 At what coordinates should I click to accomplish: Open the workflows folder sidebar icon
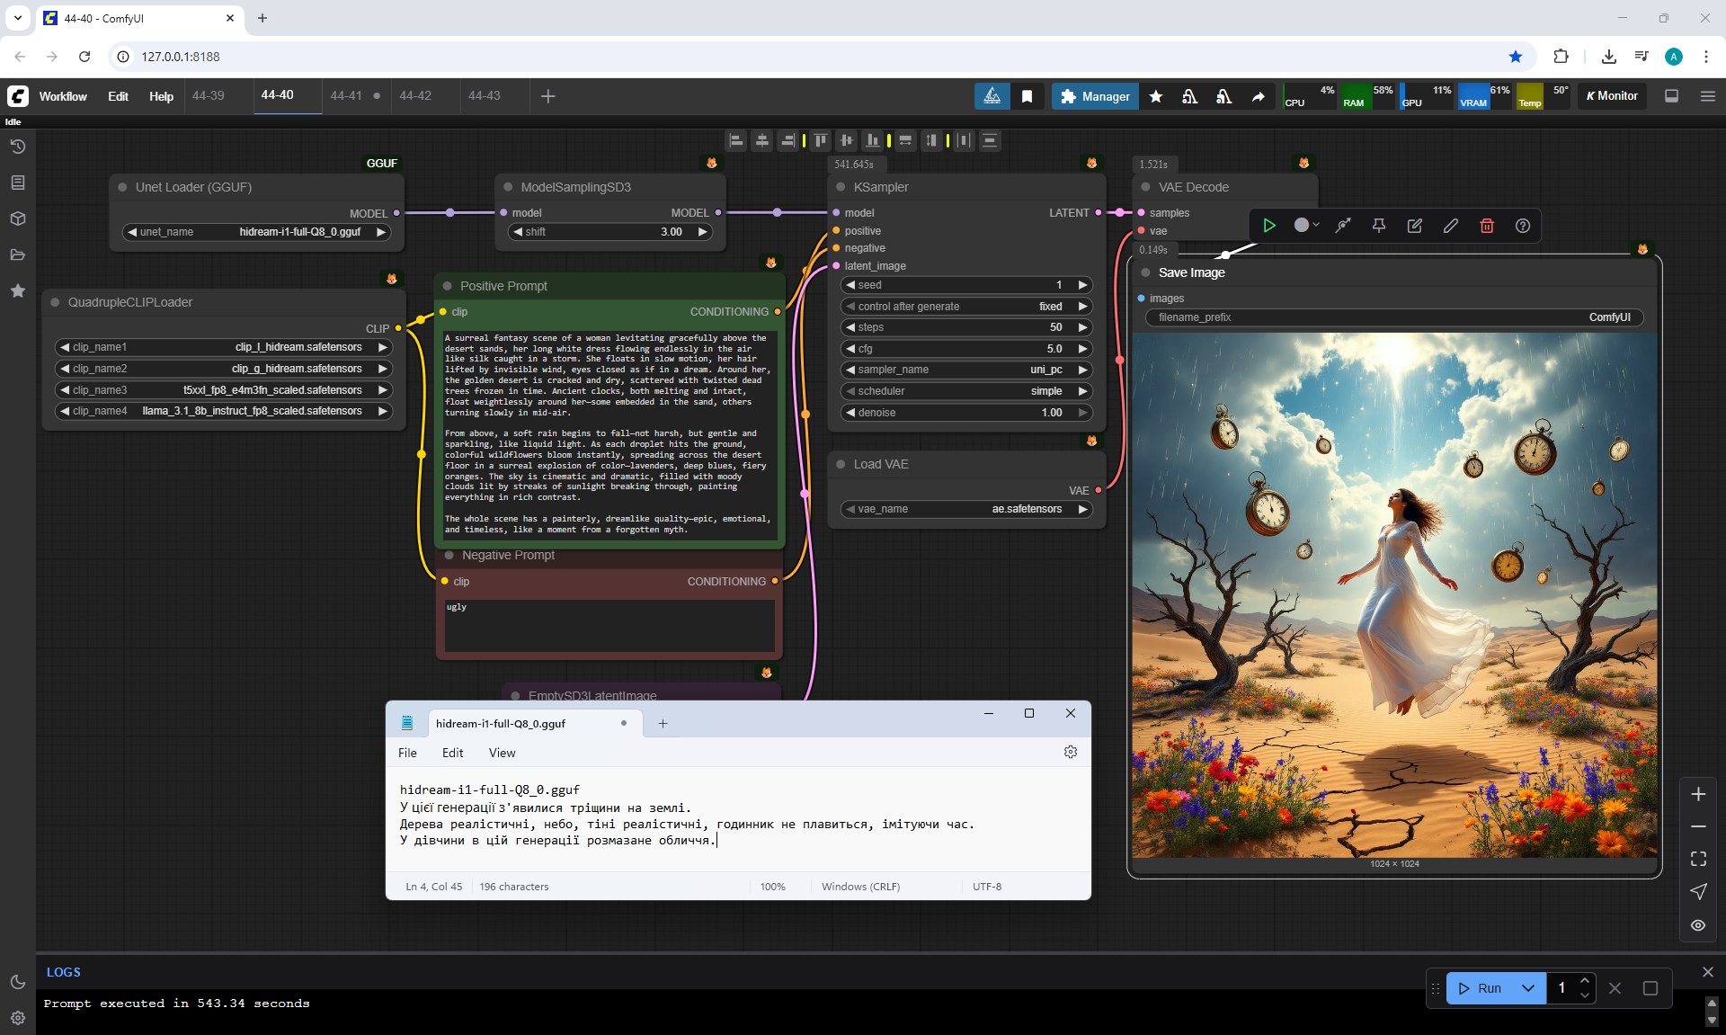[x=18, y=254]
